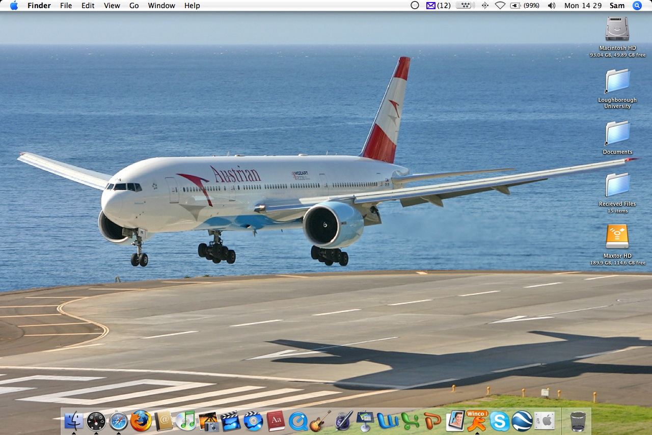652x435 pixels.
Task: Launch Microsoft Word from dock
Action: click(x=388, y=421)
